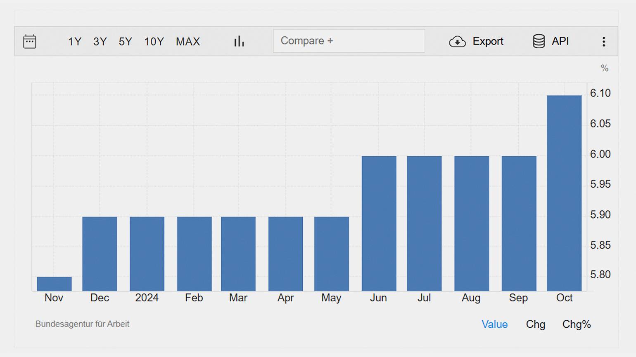Click the Oct x-axis label
The image size is (636, 357).
point(565,298)
